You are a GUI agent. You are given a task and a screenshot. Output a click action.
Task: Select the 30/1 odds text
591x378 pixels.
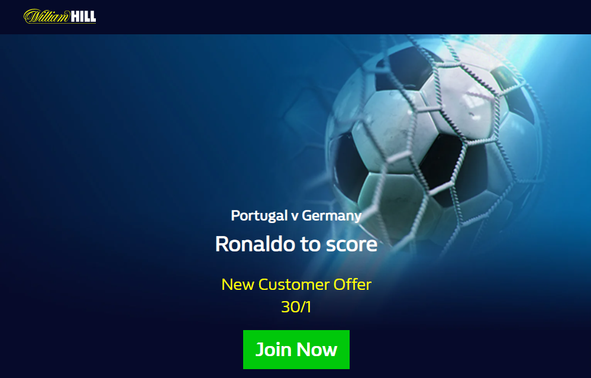296,307
